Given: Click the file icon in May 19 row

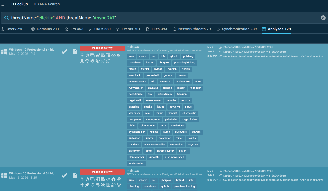Looking at the screenshot, I should 75,52.
